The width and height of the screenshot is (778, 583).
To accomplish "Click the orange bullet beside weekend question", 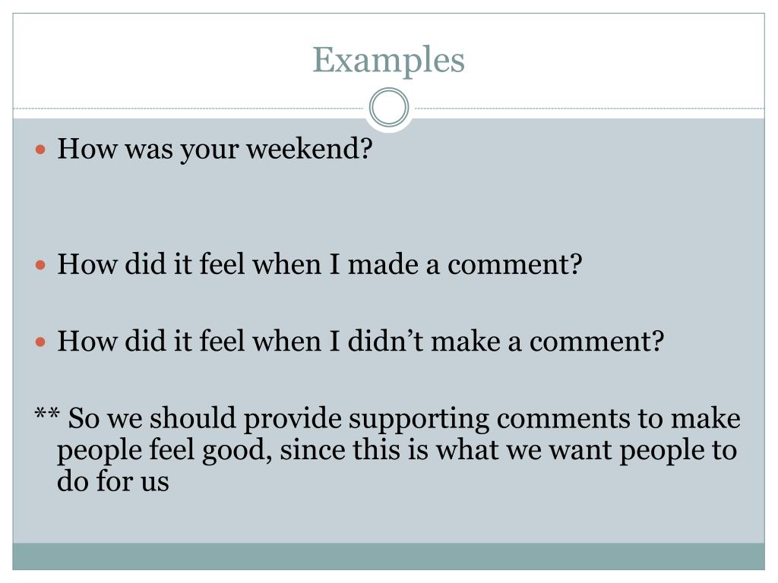I will click(41, 150).
